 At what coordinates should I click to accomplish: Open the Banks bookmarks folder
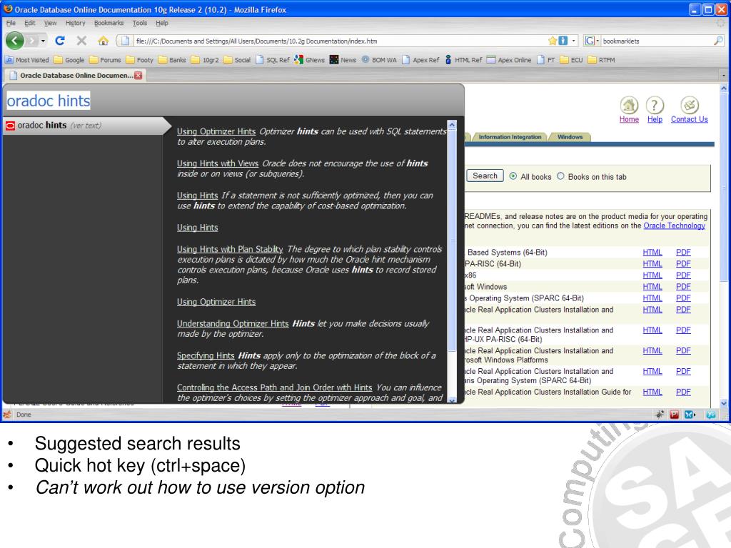[172, 60]
